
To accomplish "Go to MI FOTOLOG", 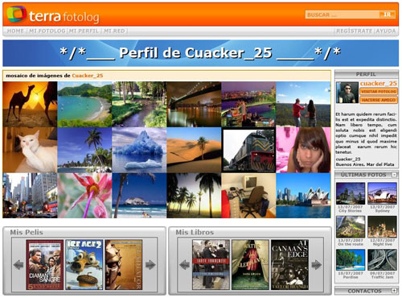I will tap(47, 31).
